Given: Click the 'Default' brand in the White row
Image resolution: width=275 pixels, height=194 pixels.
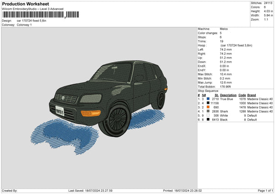Looking at the screenshot, I should click(252, 116).
